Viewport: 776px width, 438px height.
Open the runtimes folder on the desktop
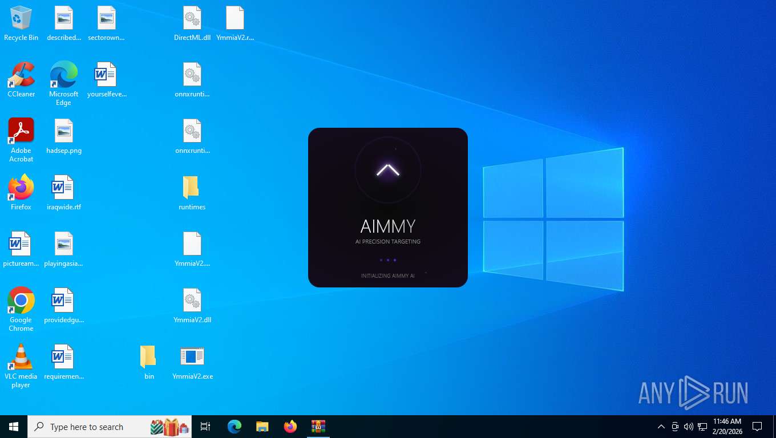pos(192,193)
